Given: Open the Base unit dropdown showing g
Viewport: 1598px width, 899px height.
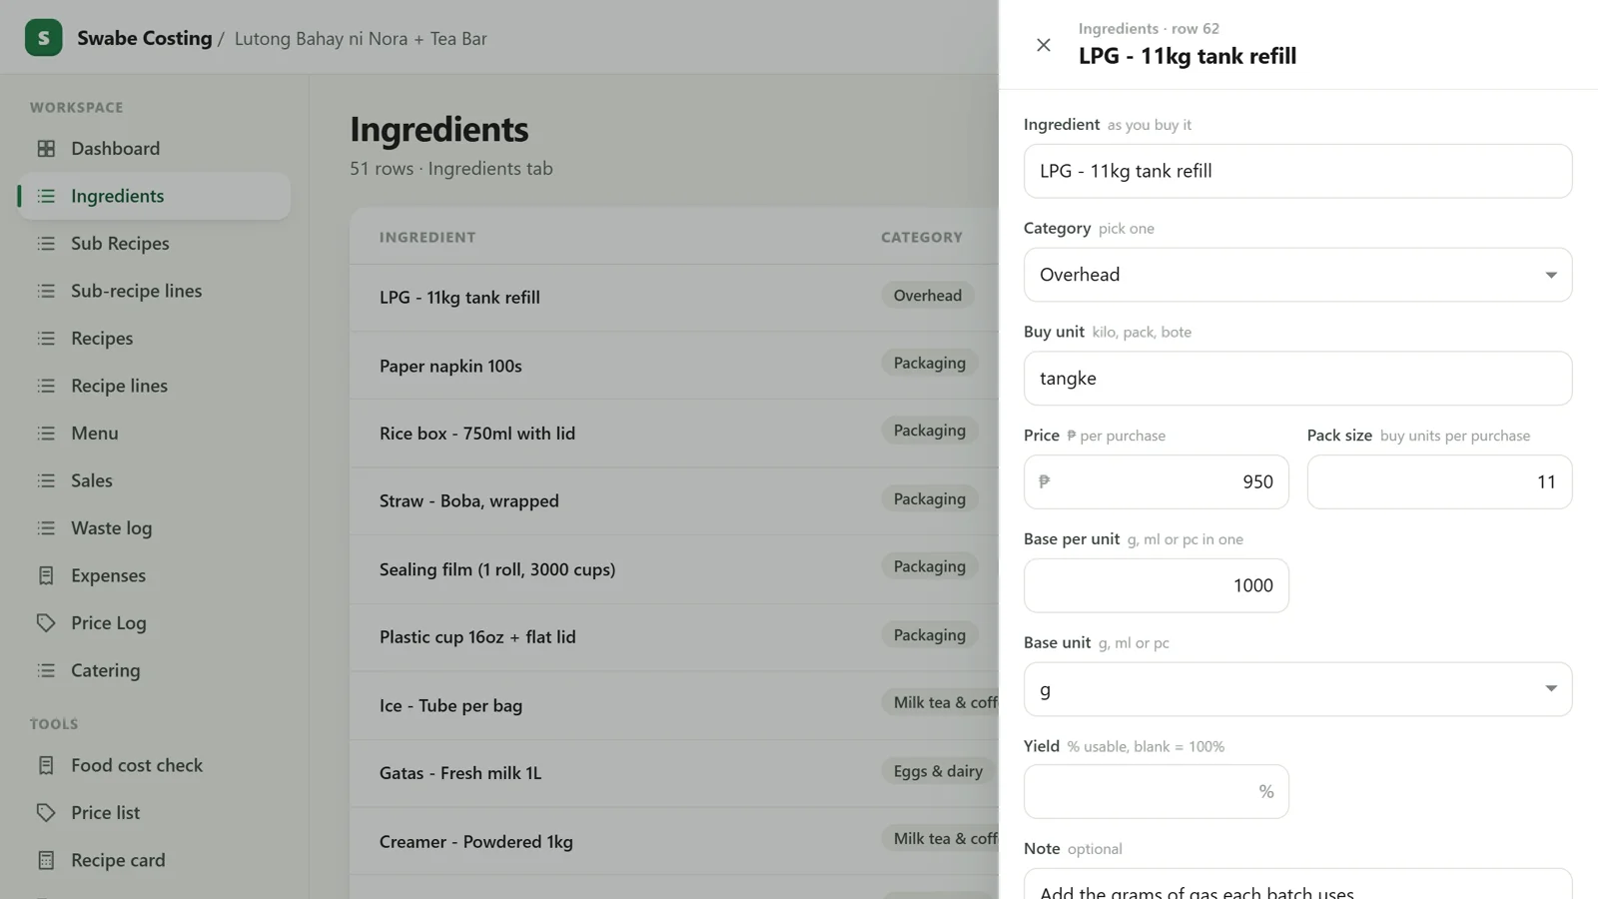Looking at the screenshot, I should [x=1297, y=689].
